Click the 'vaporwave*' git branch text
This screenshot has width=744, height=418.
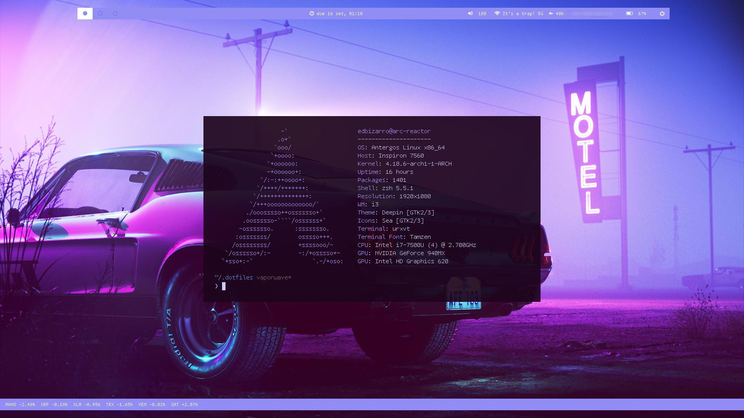pyautogui.click(x=274, y=278)
